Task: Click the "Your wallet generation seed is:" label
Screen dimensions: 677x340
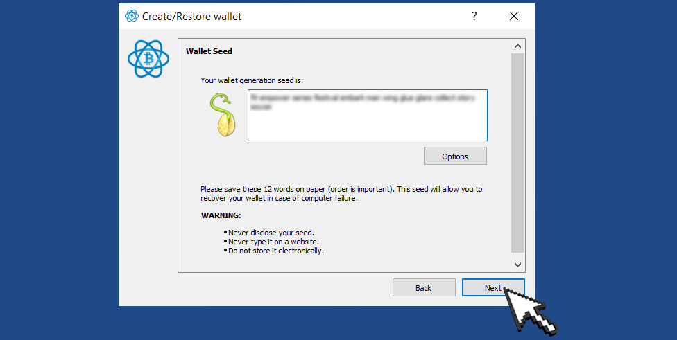Action: (x=252, y=80)
